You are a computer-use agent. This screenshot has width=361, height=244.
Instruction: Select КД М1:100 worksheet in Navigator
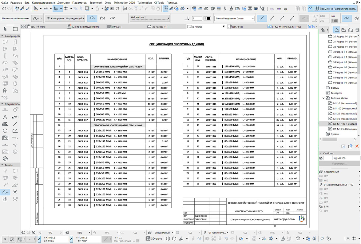(x=342, y=124)
